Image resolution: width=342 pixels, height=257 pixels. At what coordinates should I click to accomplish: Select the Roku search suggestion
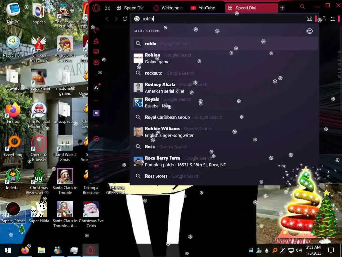(x=225, y=147)
